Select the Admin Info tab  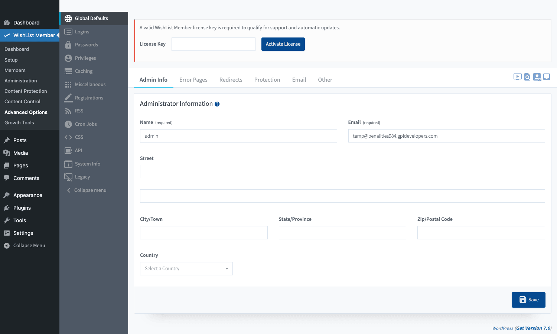pyautogui.click(x=153, y=80)
